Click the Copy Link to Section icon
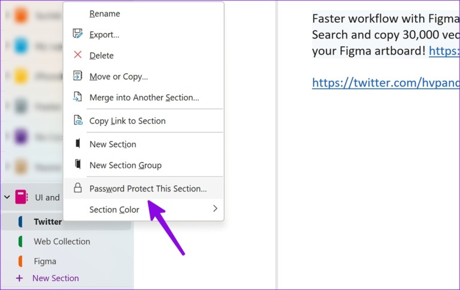The image size is (460, 290). click(77, 120)
